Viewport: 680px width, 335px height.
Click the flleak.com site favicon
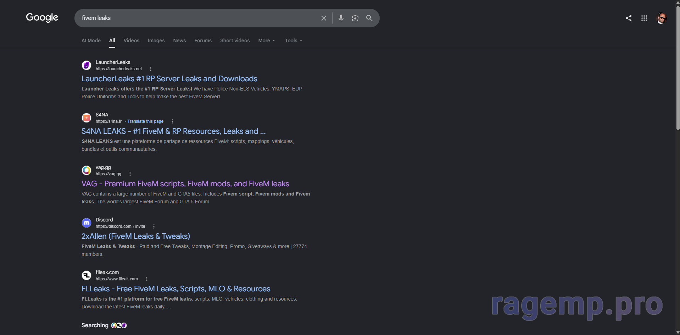click(x=87, y=275)
